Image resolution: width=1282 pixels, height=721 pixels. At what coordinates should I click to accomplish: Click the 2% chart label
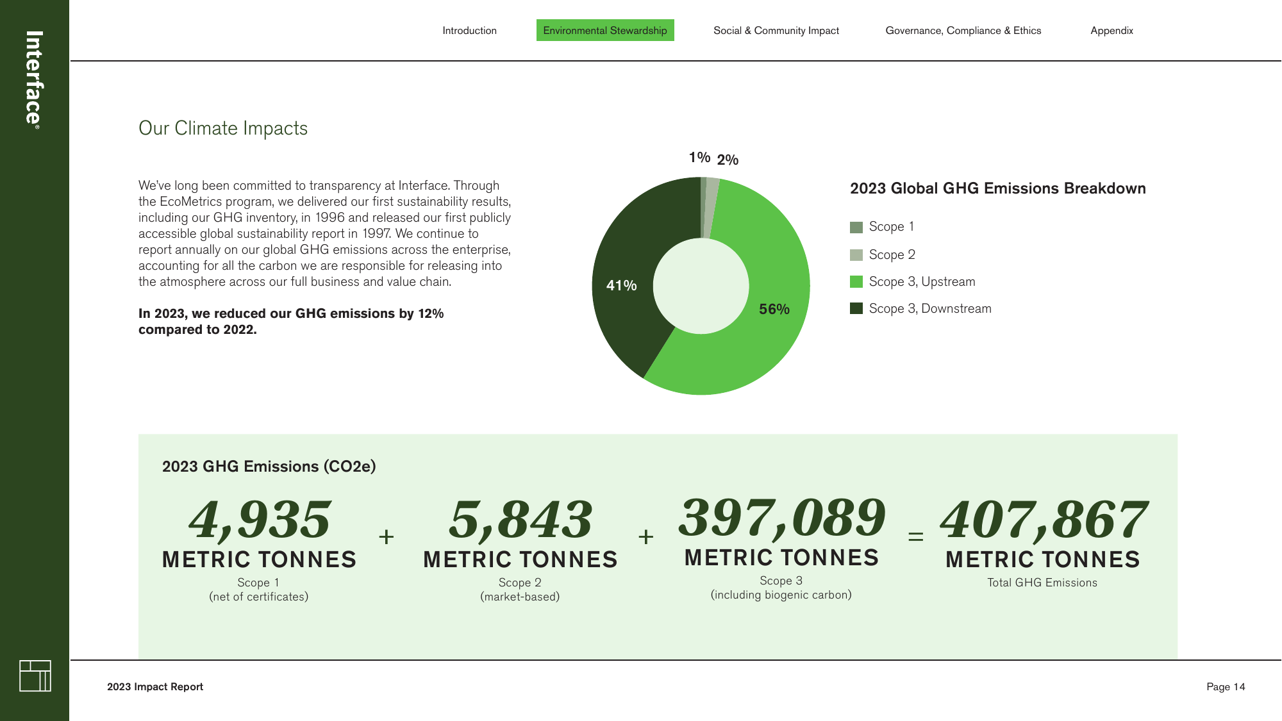pos(728,160)
